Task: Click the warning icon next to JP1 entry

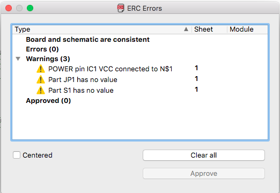Action: tap(41, 79)
